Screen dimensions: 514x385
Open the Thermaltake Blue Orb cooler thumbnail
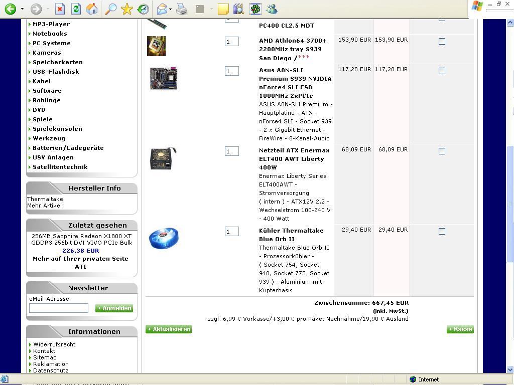(x=164, y=238)
